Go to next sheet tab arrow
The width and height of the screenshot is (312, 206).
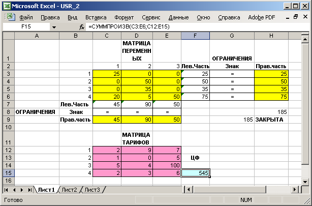click(x=22, y=190)
